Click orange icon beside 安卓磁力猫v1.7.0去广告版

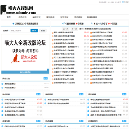91,43
